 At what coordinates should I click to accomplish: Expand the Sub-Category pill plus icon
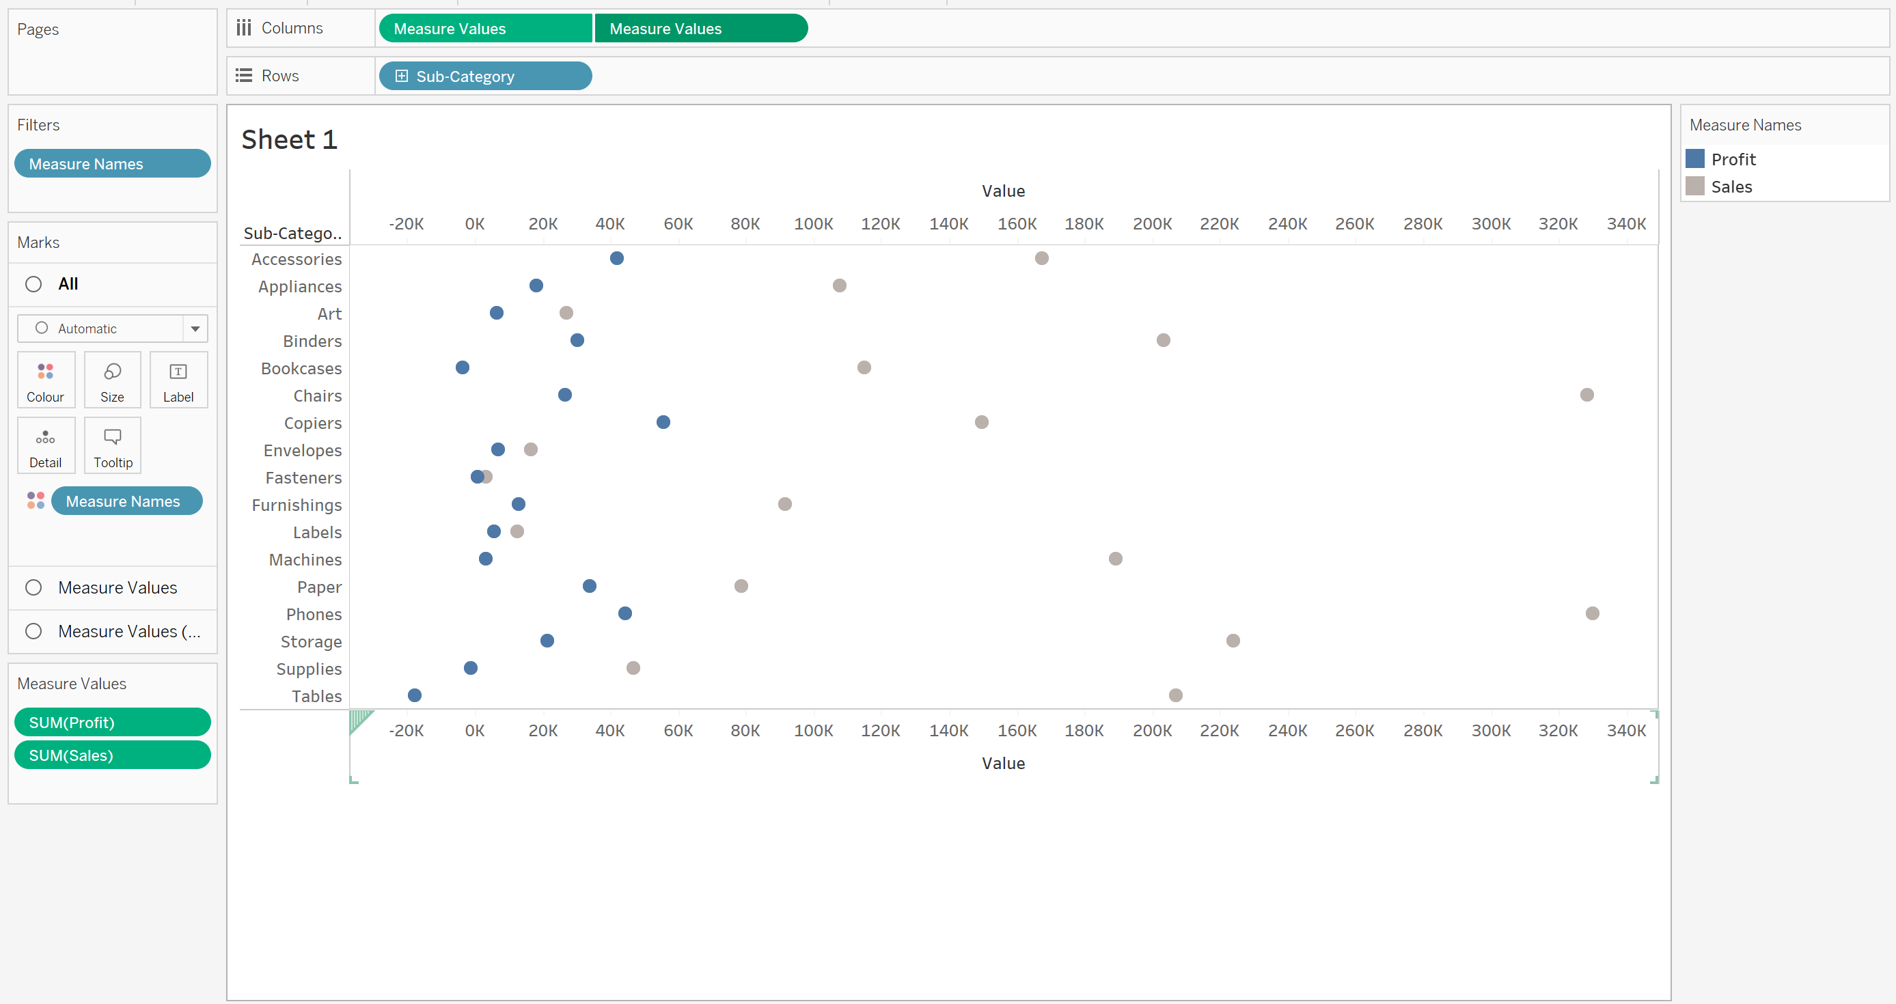pyautogui.click(x=401, y=76)
